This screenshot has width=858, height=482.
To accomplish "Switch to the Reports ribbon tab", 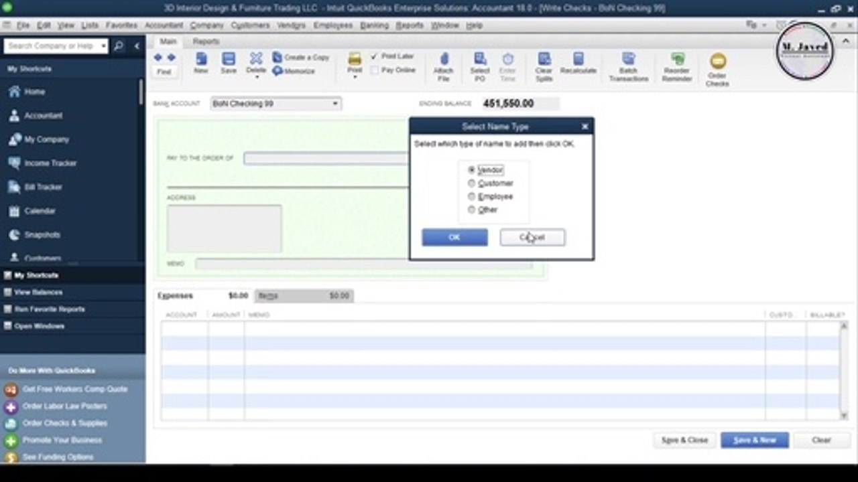I will (x=206, y=42).
